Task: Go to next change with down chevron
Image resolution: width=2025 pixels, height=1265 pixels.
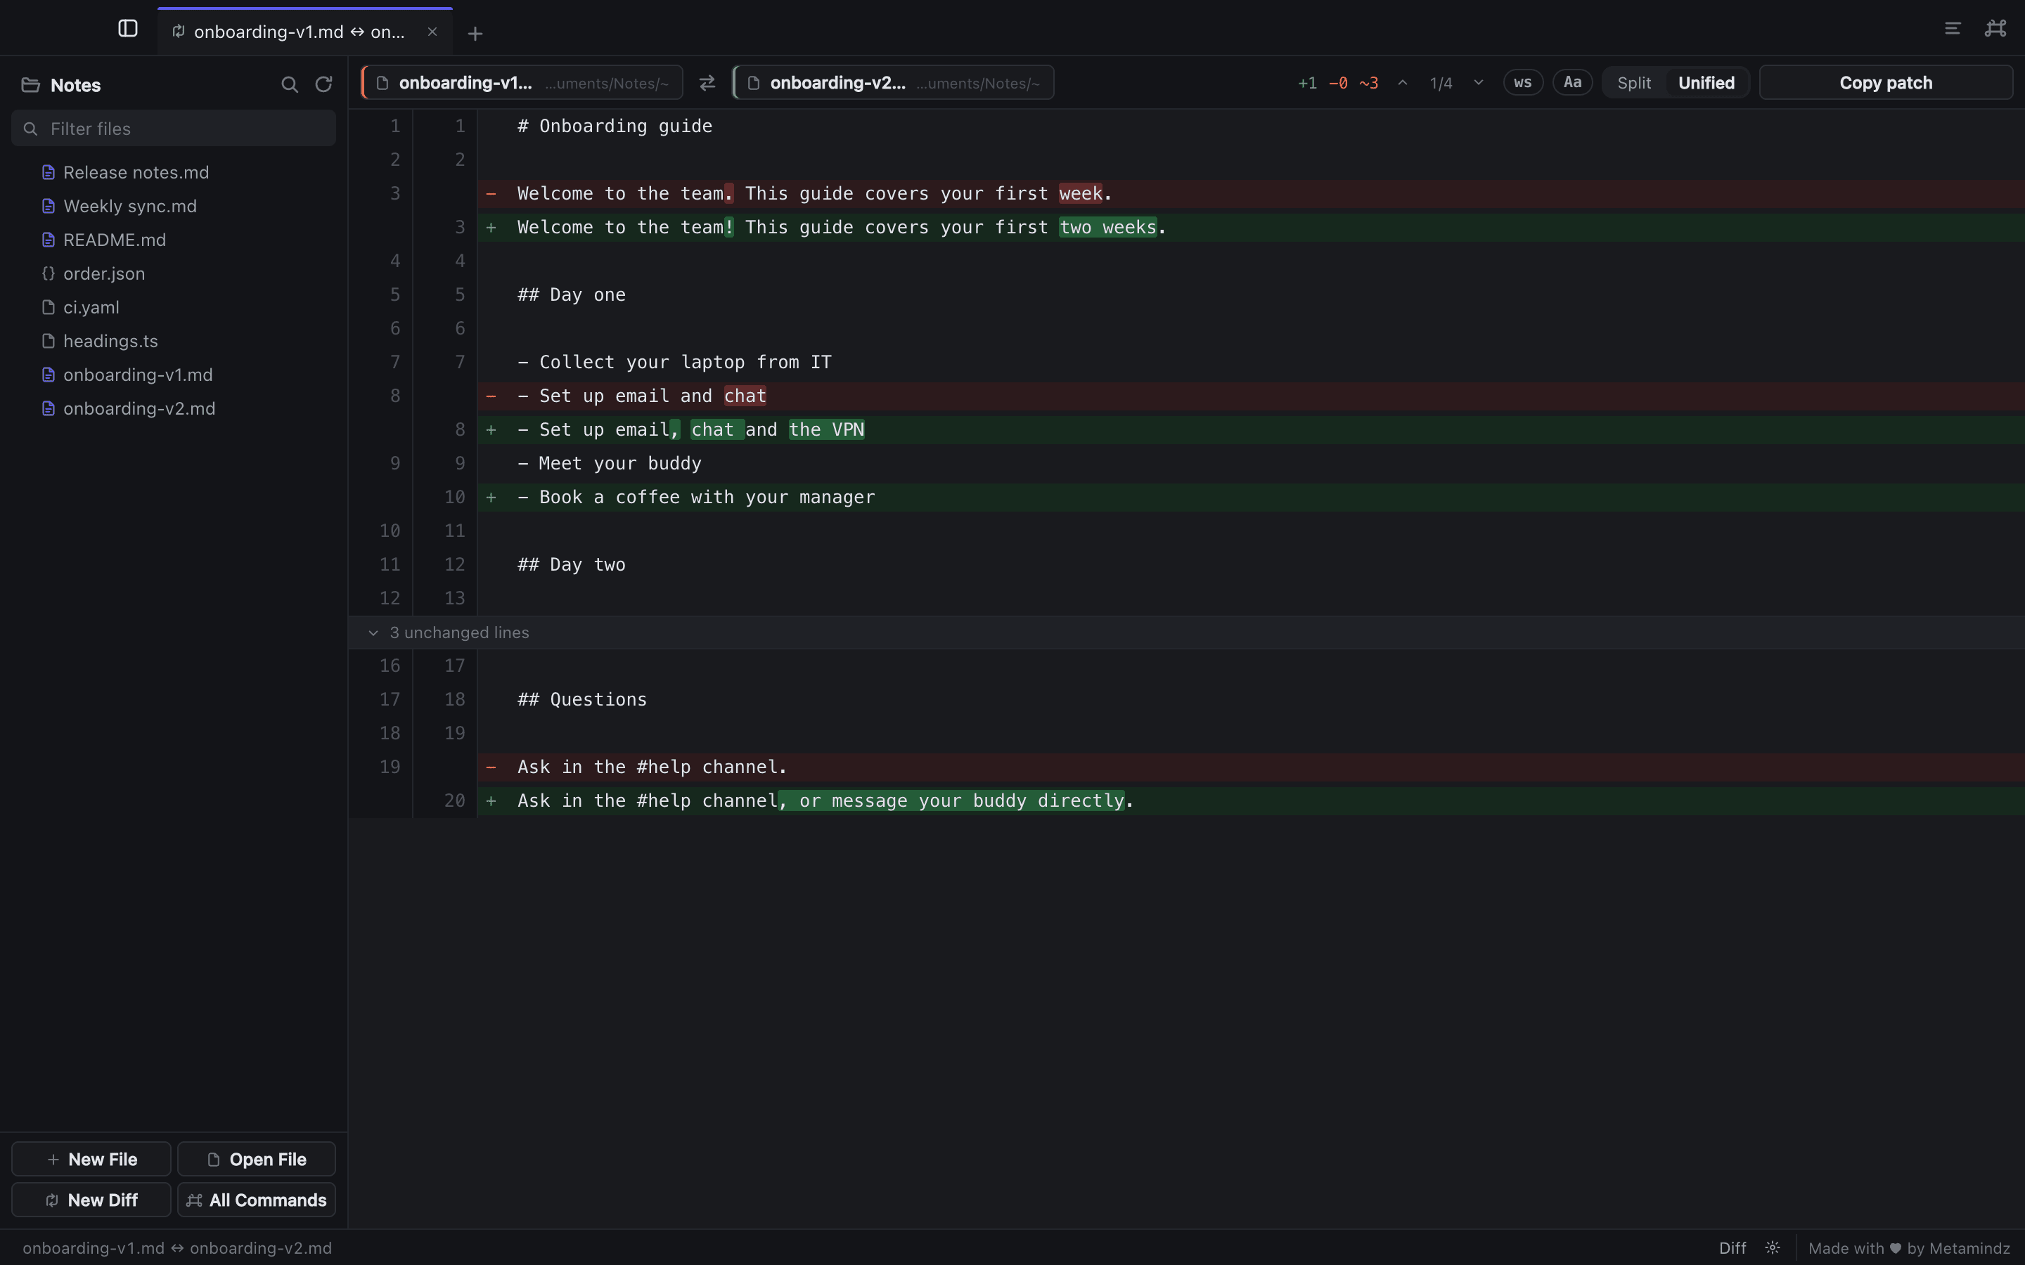Action: [x=1479, y=83]
